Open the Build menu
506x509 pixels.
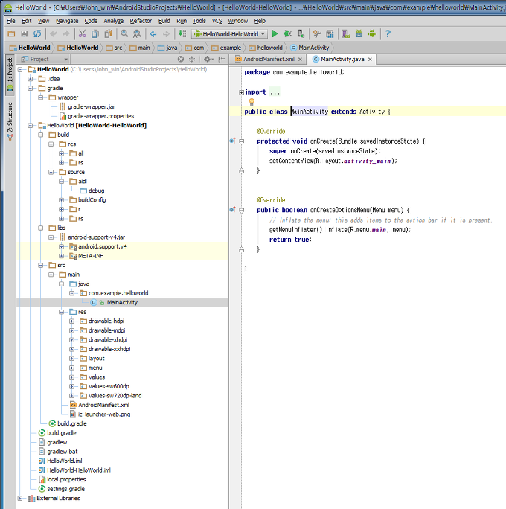click(164, 21)
